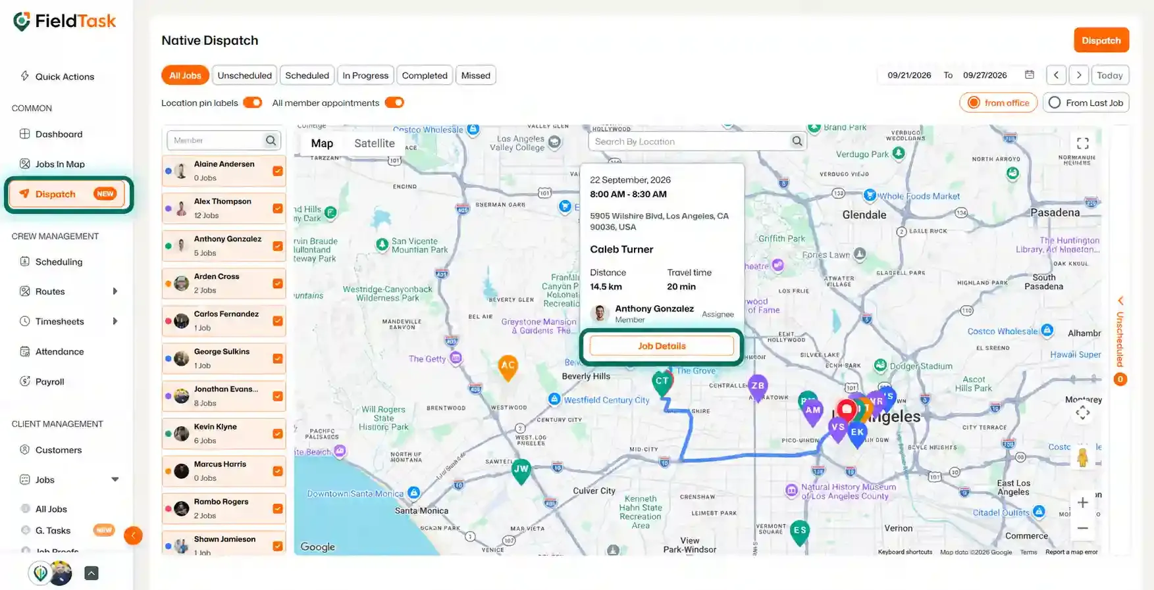This screenshot has width=1154, height=590.
Task: Click the location search magnifier icon
Action: (x=797, y=141)
